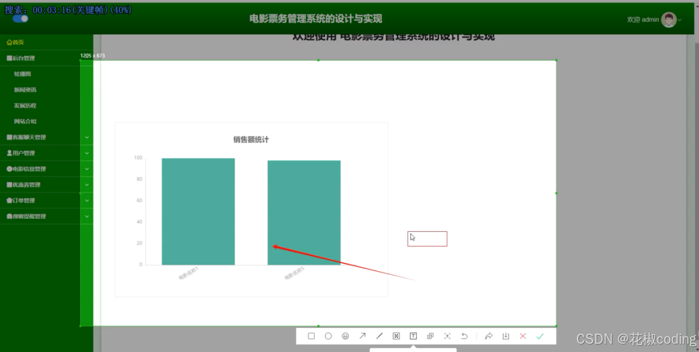
Task: Select the ellipse annotation tool
Action: pyautogui.click(x=328, y=336)
